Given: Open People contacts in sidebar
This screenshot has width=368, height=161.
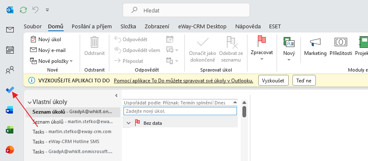Looking at the screenshot, I should point(10,70).
